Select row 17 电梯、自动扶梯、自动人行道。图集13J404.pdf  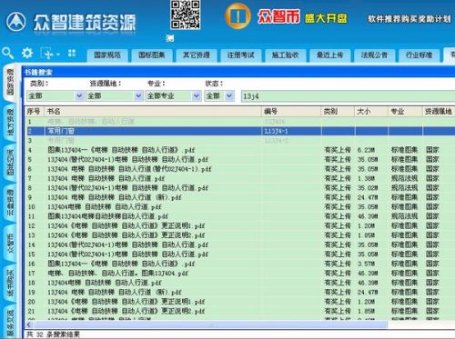(239, 274)
